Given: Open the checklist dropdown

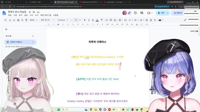Looking at the screenshot, I should pyautogui.click(x=131, y=20).
